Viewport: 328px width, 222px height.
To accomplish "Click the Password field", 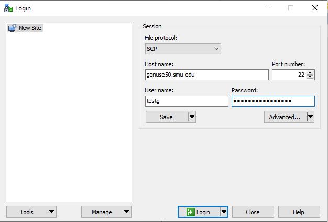I will 272,101.
